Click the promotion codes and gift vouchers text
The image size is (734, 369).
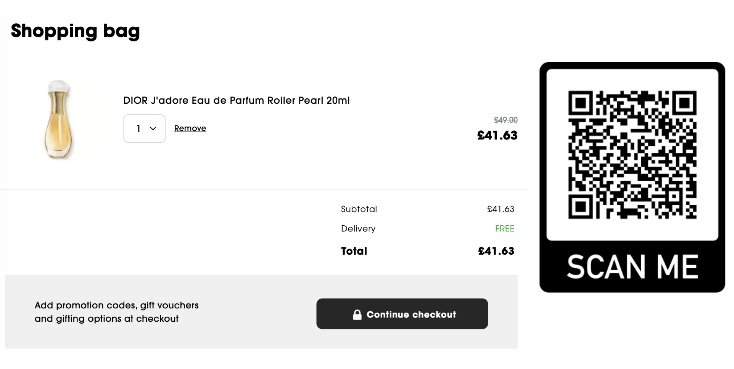click(116, 312)
